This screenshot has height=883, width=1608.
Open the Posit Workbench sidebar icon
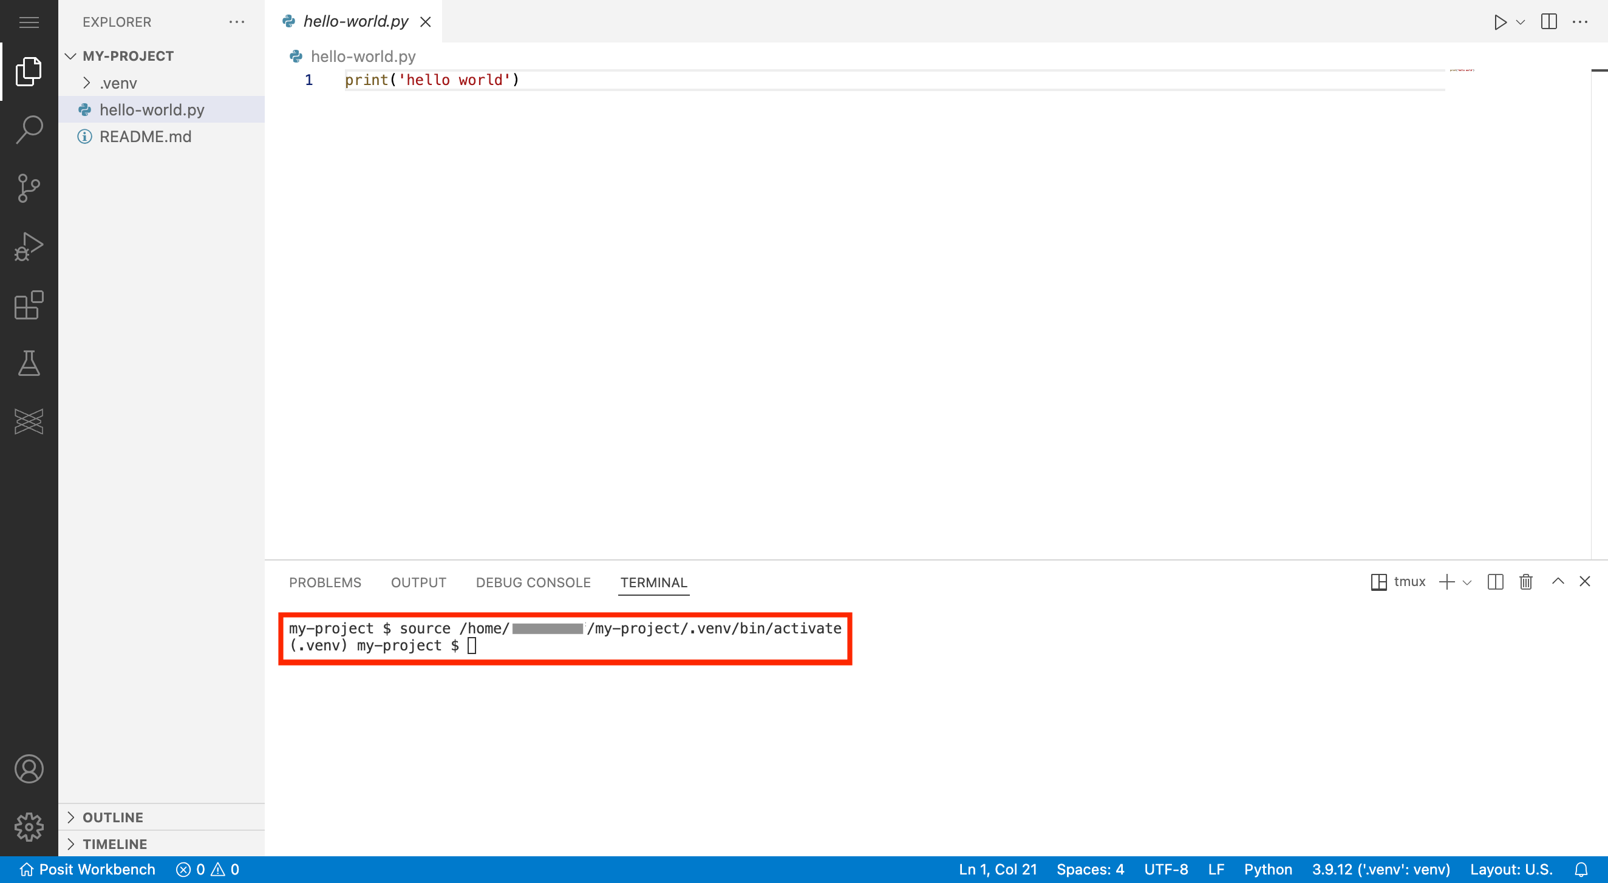(29, 421)
